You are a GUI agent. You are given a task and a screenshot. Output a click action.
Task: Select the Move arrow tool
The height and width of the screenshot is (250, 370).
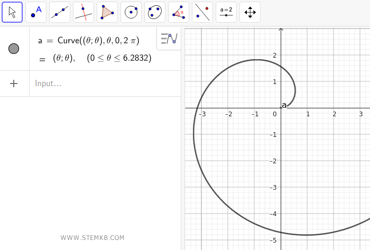click(x=12, y=12)
